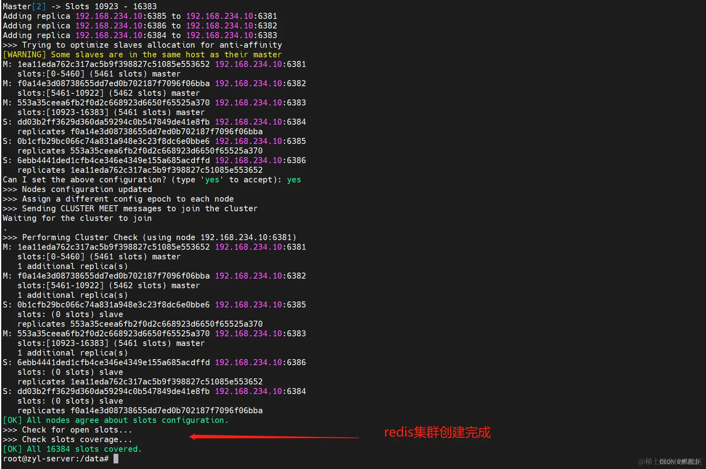Screen dimensions: 706x469
Task: Click the '[WARNING] Some slaves are in the same host' line
Action: 142,55
